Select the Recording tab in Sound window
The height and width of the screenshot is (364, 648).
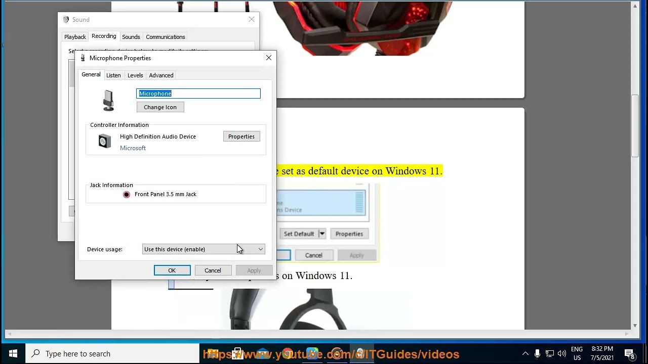pos(104,36)
